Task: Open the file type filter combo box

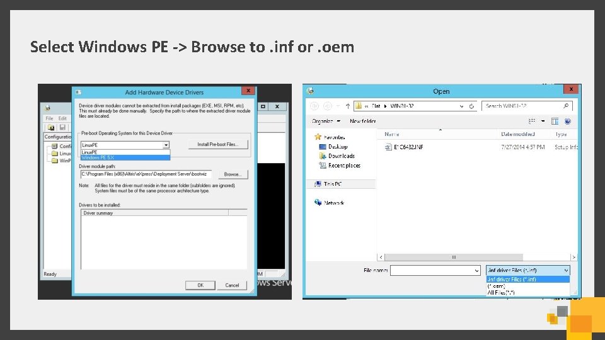Action: (x=527, y=271)
